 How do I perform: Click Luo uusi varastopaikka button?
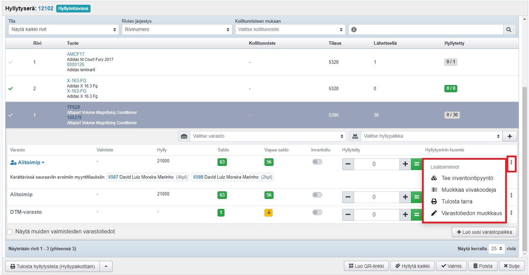pos(484,232)
